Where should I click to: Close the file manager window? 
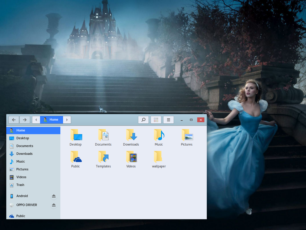point(201,120)
